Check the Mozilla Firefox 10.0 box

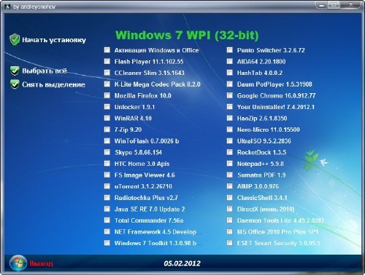(107, 95)
